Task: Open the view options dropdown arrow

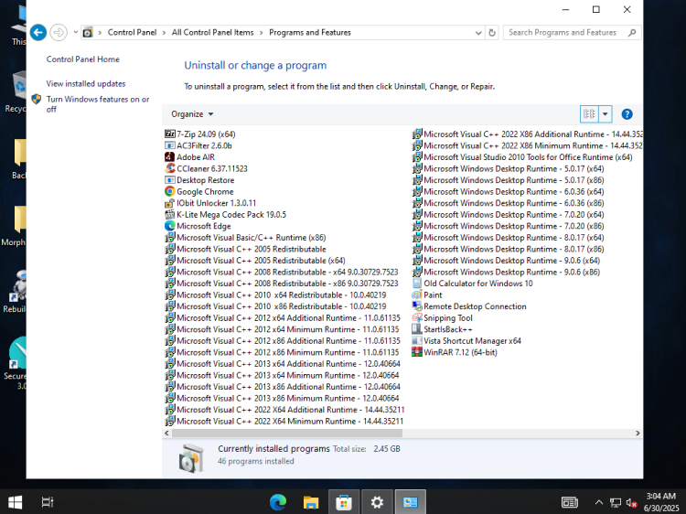Action: (x=606, y=114)
